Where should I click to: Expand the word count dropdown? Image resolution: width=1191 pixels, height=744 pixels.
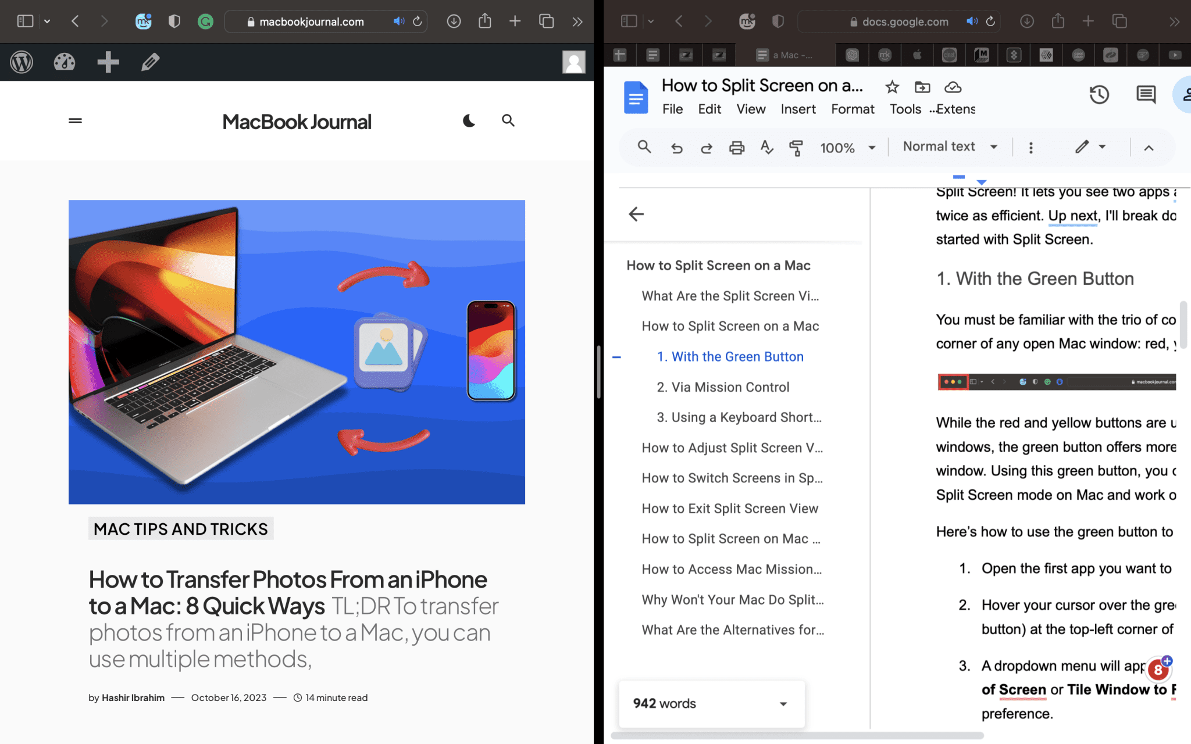[x=783, y=703]
